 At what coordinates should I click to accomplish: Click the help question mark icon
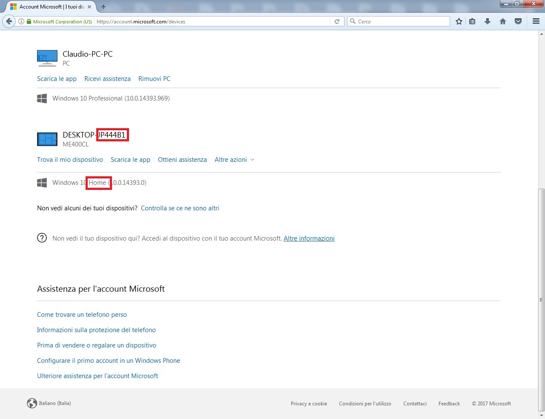[42, 238]
